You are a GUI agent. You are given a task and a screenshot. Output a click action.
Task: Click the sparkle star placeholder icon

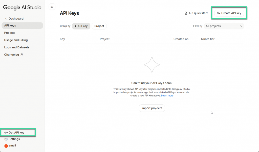pyautogui.click(x=152, y=65)
